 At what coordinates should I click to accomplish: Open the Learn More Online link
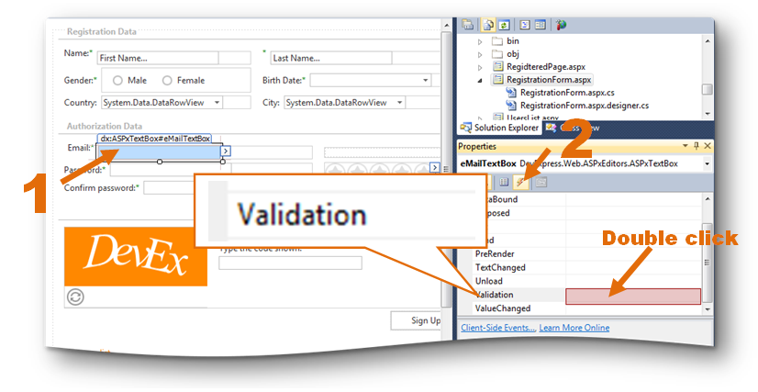(x=574, y=328)
